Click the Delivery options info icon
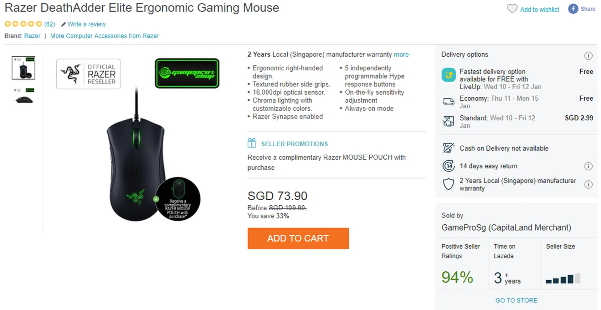The width and height of the screenshot is (601, 310). (588, 56)
